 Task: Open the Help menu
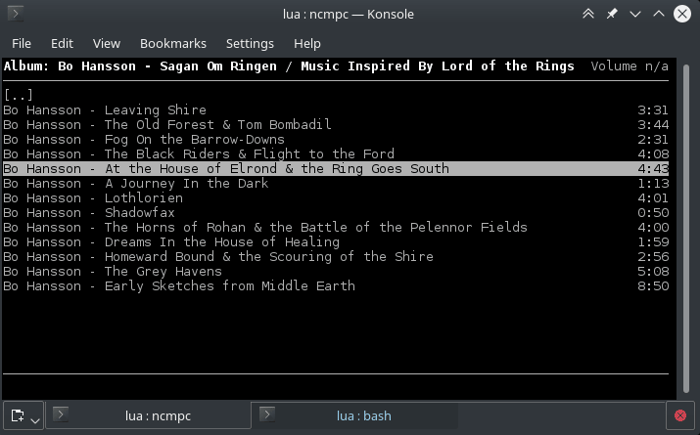tap(307, 43)
